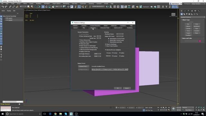Open the user sign-in dropdown

click(176, 4)
